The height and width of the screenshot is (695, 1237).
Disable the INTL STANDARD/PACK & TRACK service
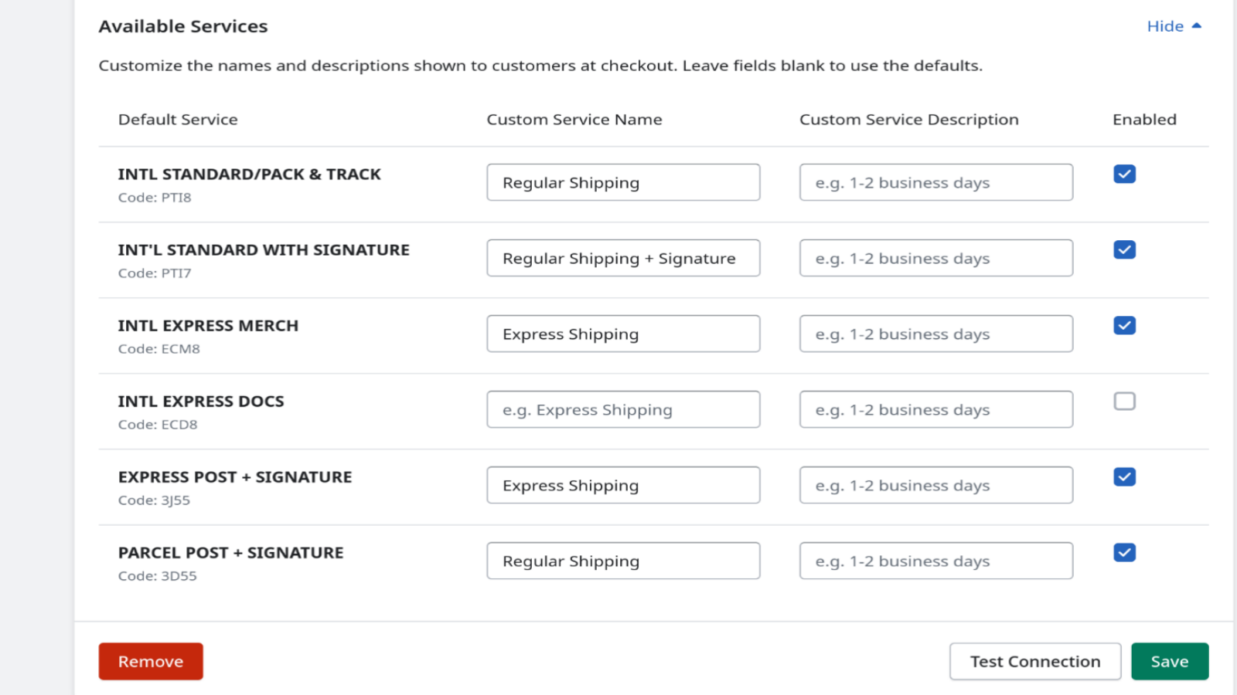pos(1124,174)
